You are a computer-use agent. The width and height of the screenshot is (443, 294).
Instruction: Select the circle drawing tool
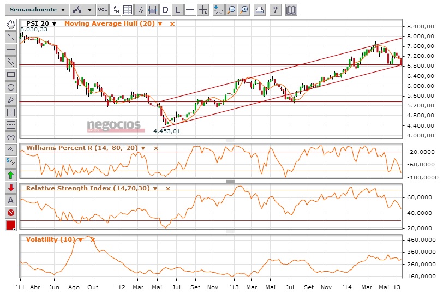coord(11,87)
